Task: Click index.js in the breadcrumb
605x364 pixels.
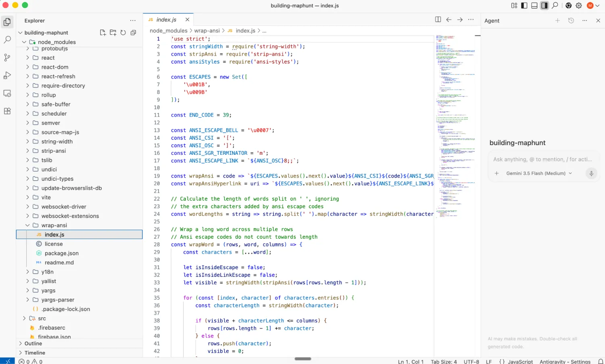Action: [x=245, y=31]
